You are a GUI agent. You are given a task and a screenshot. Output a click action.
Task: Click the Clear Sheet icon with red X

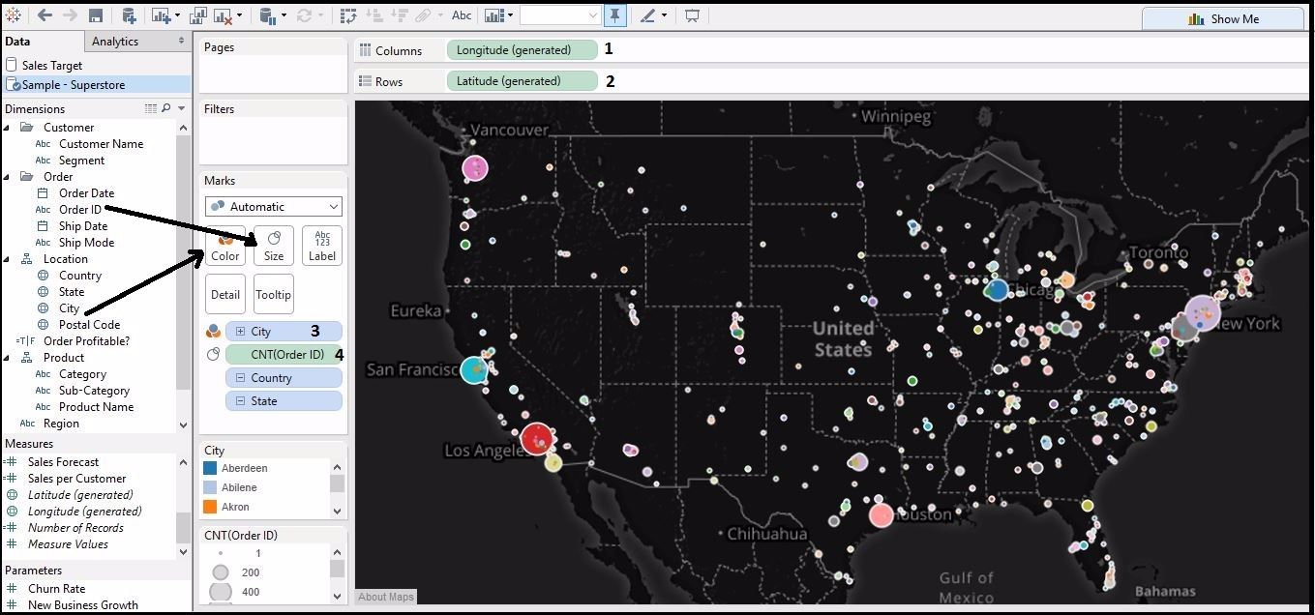[x=223, y=15]
